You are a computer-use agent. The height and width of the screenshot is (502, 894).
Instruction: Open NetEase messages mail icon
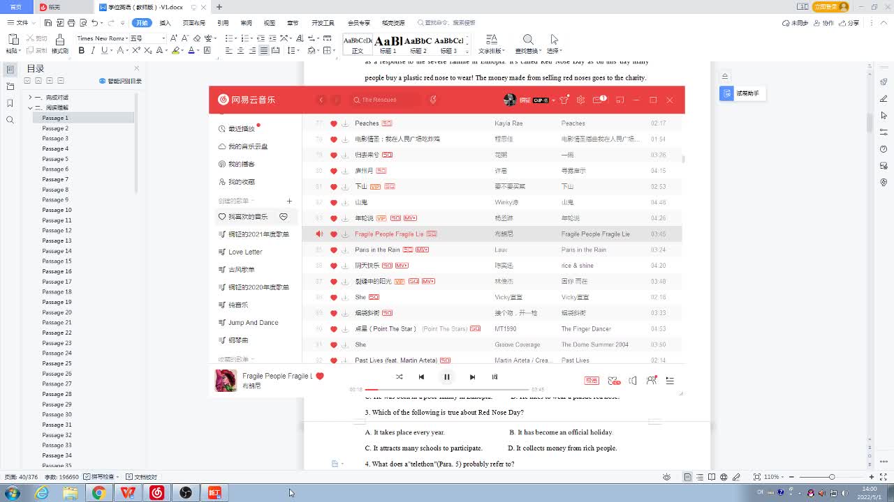pyautogui.click(x=598, y=100)
